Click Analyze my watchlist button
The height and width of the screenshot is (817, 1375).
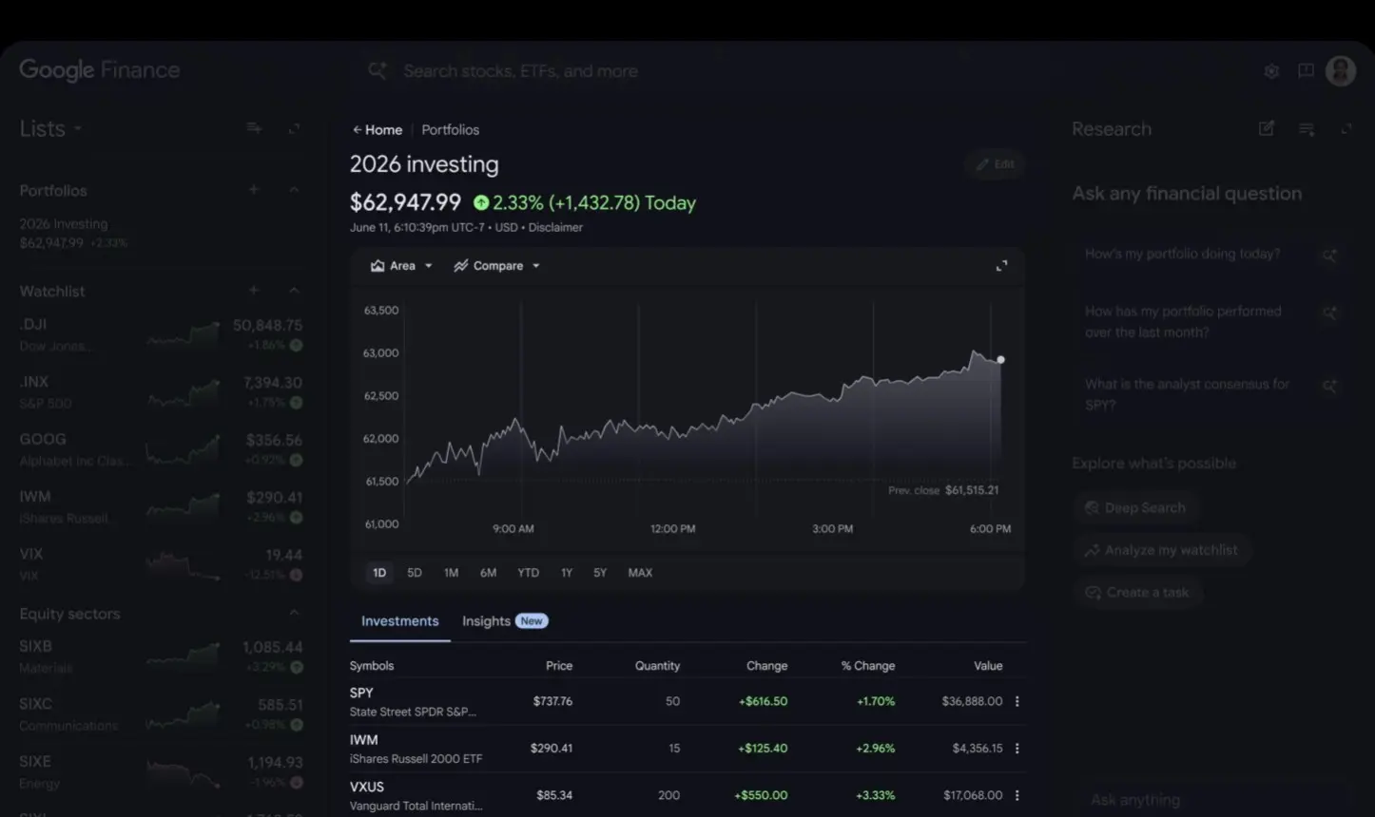point(1162,550)
